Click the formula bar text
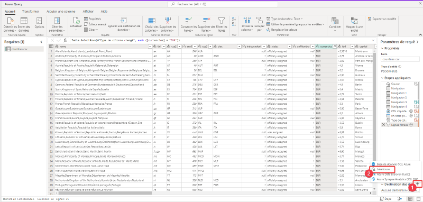423x202 pixels. pos(124,40)
